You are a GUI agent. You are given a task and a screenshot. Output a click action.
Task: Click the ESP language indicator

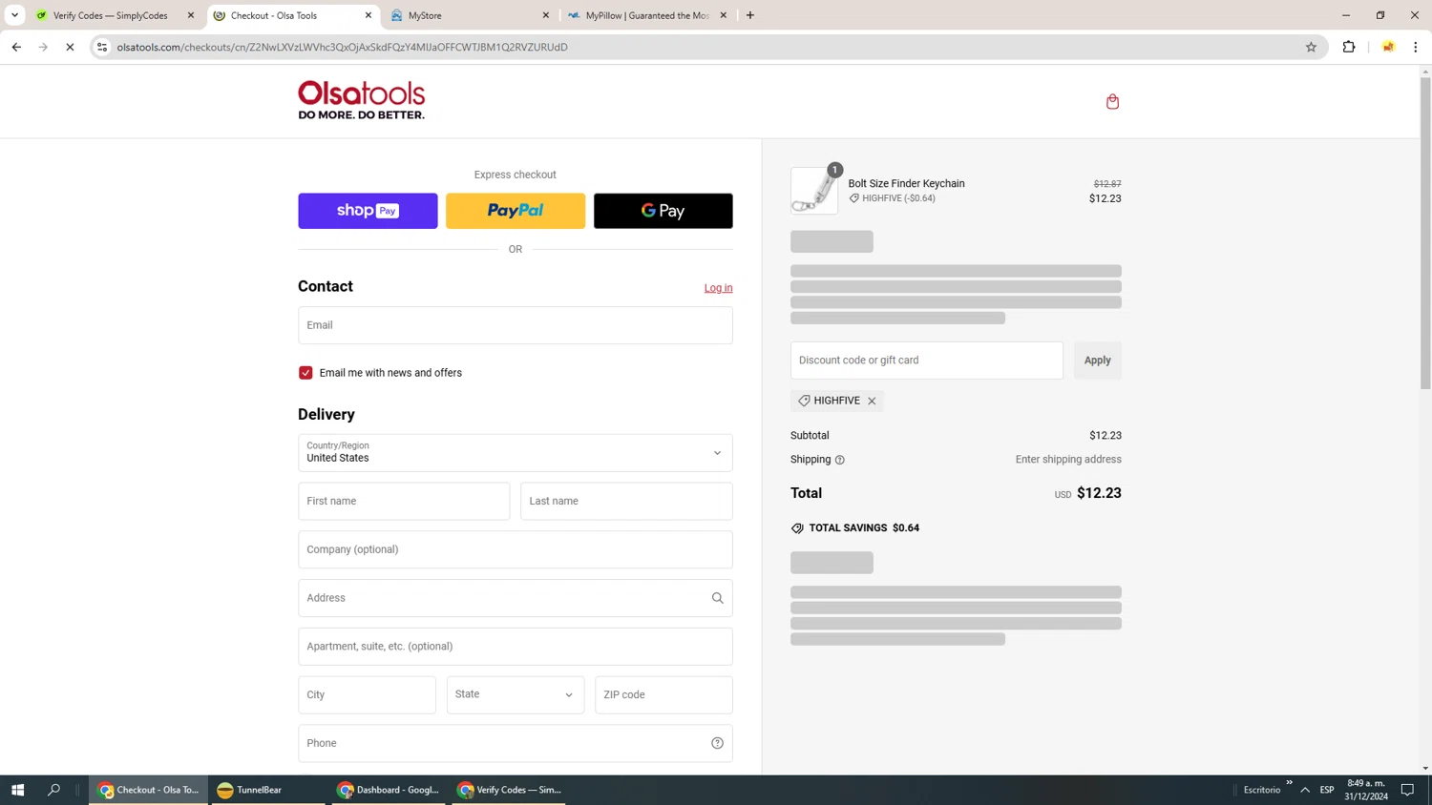point(1327,790)
